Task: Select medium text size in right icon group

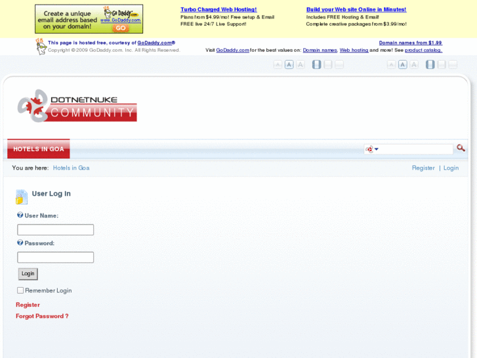Action: coord(403,64)
